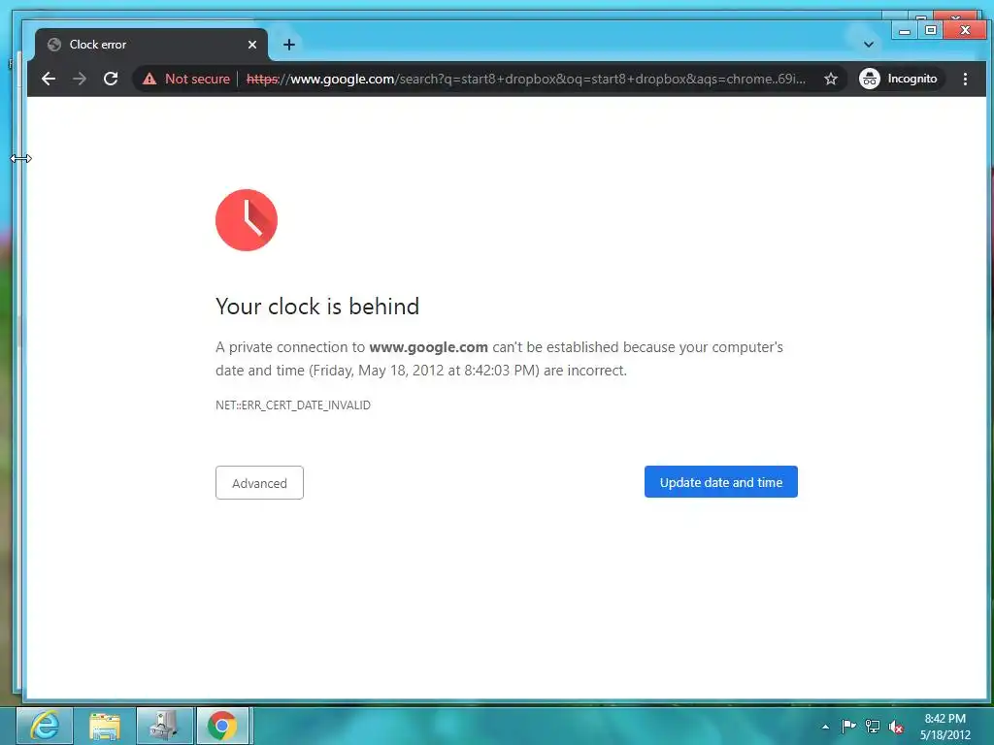Click the red clock error icon
Image resolution: width=994 pixels, height=745 pixels.
point(247,220)
